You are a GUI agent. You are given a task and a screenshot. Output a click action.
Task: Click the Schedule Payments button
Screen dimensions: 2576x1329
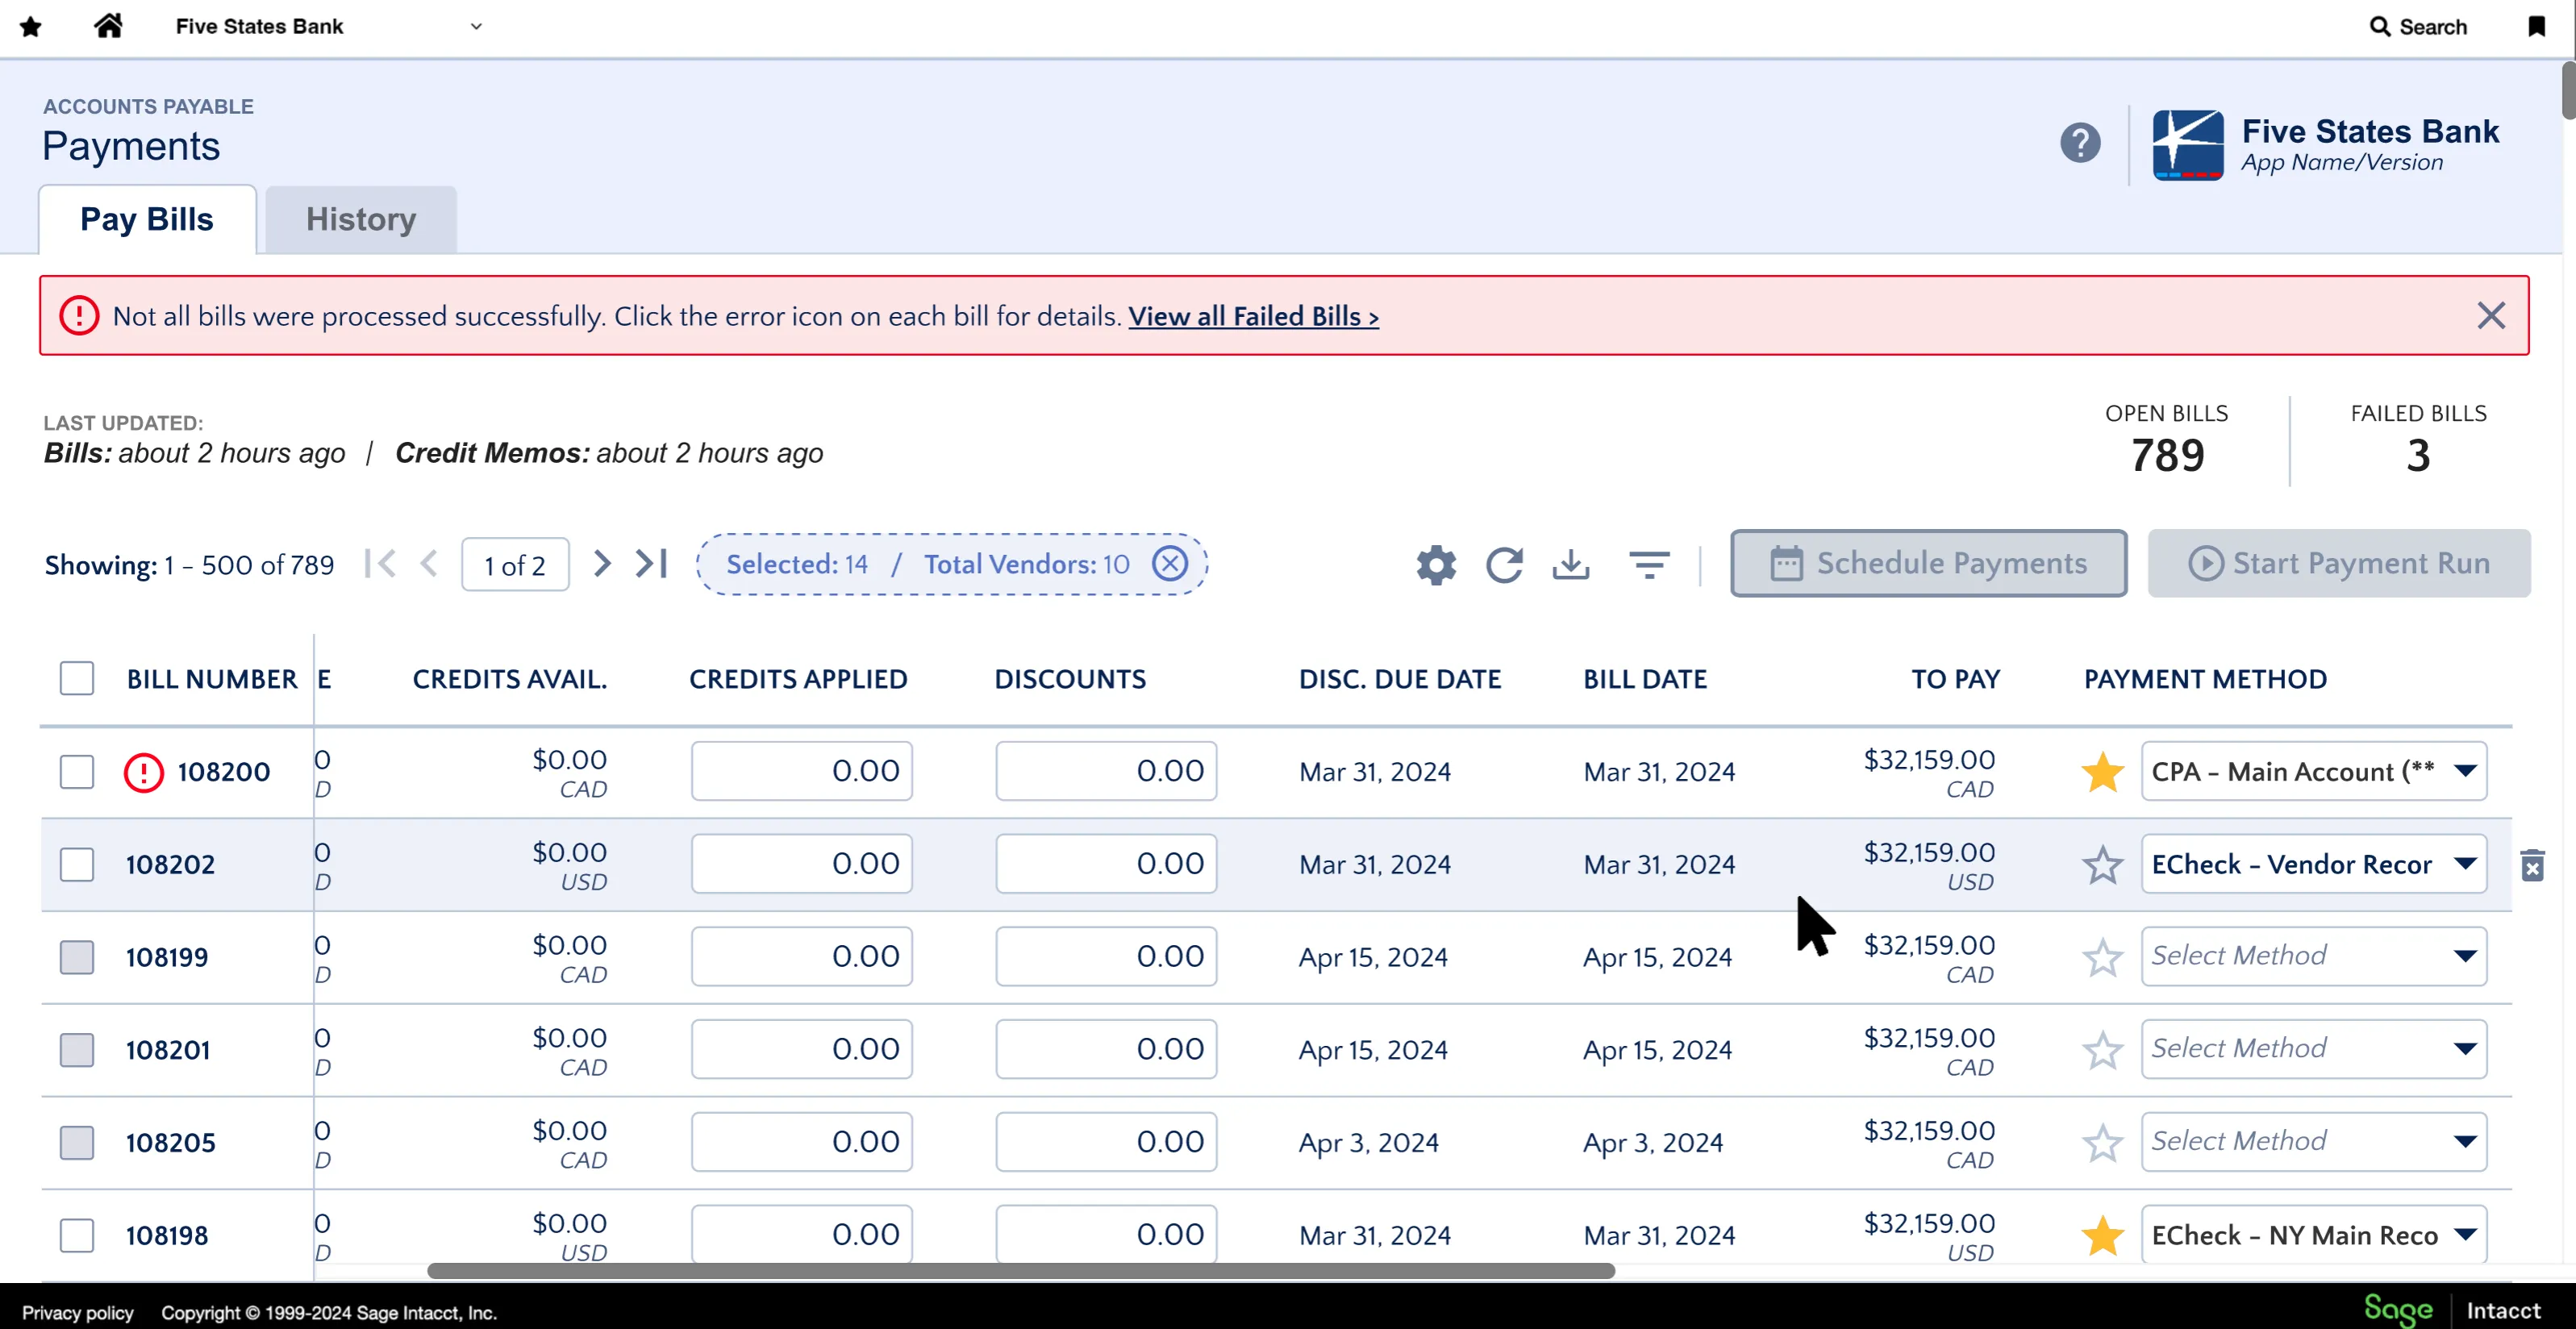1928,564
